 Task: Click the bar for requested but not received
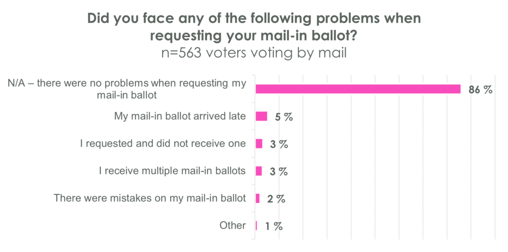pyautogui.click(x=259, y=144)
